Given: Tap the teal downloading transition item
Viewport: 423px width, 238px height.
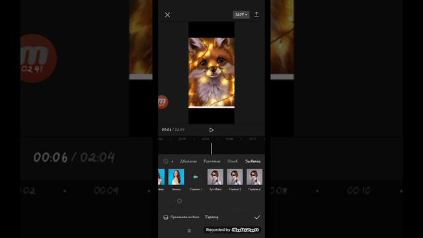Looking at the screenshot, I should (x=196, y=177).
